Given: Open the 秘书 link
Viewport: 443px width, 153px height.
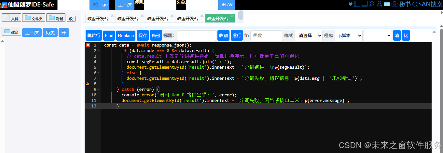Looking at the screenshot, I should coord(405,4).
